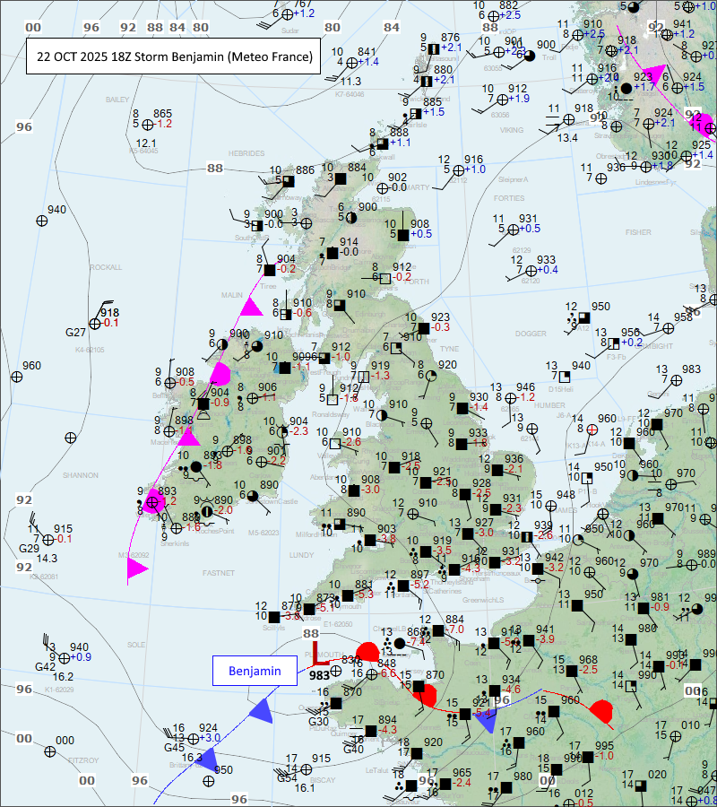Click the blue Benjamin storm label box
The width and height of the screenshot is (717, 807).
pos(254,671)
